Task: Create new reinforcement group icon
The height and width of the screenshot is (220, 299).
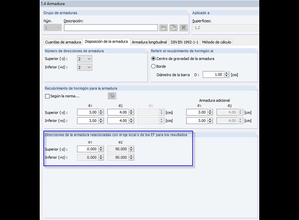Action: [163, 28]
